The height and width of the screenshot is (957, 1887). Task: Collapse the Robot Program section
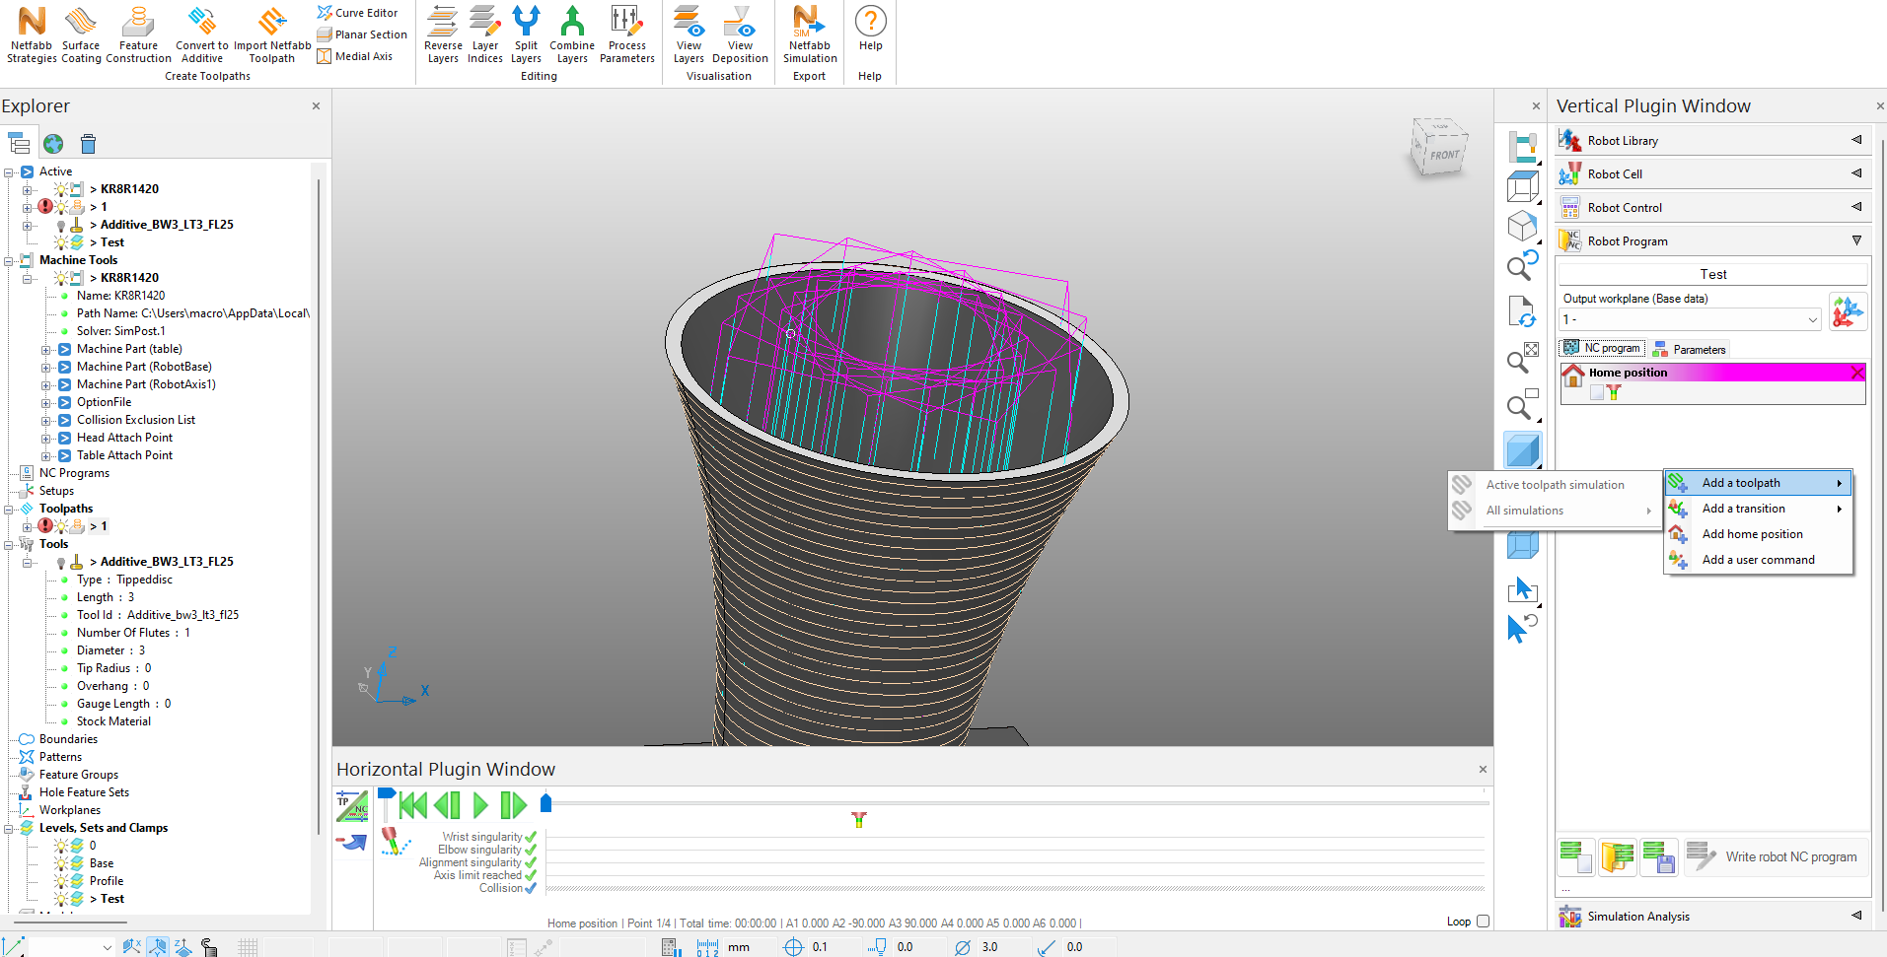[1856, 239]
